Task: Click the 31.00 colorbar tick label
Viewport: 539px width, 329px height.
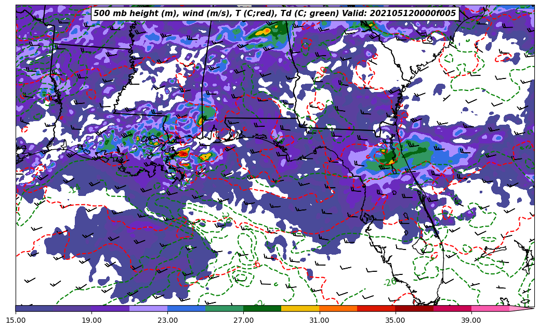Action: coord(319,320)
